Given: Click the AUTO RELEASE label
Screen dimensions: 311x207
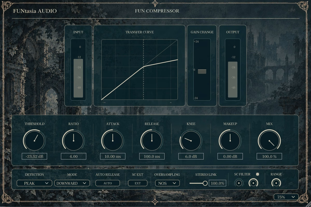Looking at the screenshot, I should point(108,175).
